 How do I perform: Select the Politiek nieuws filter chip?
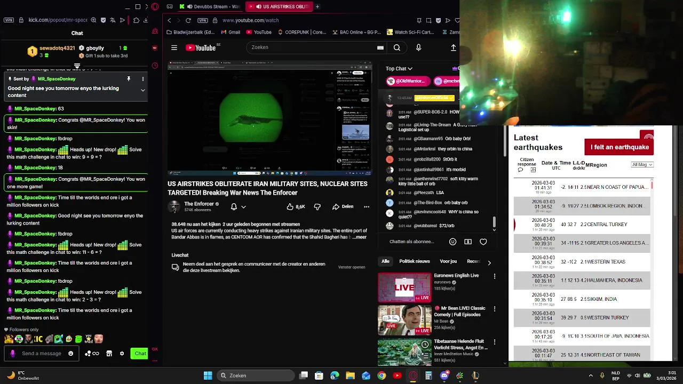(x=415, y=261)
